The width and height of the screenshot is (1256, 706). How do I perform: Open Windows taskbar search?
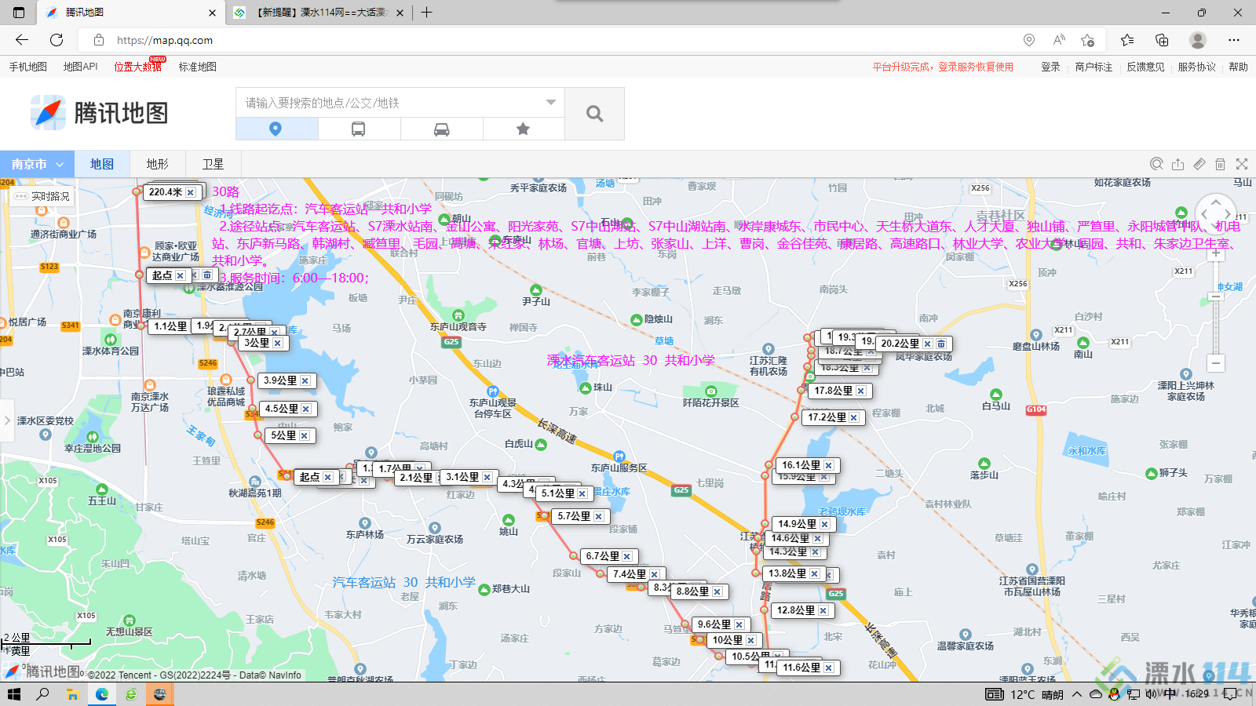coord(42,694)
